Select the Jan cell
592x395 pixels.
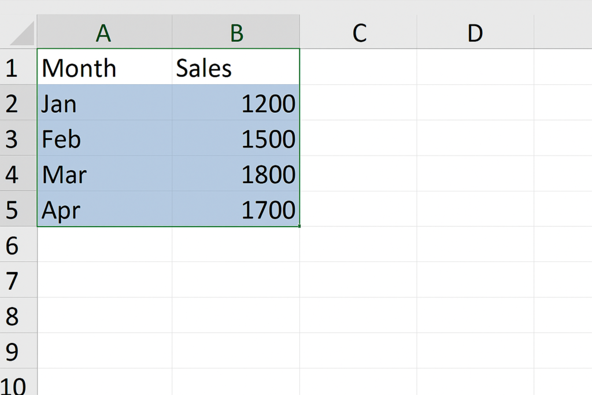click(x=105, y=102)
